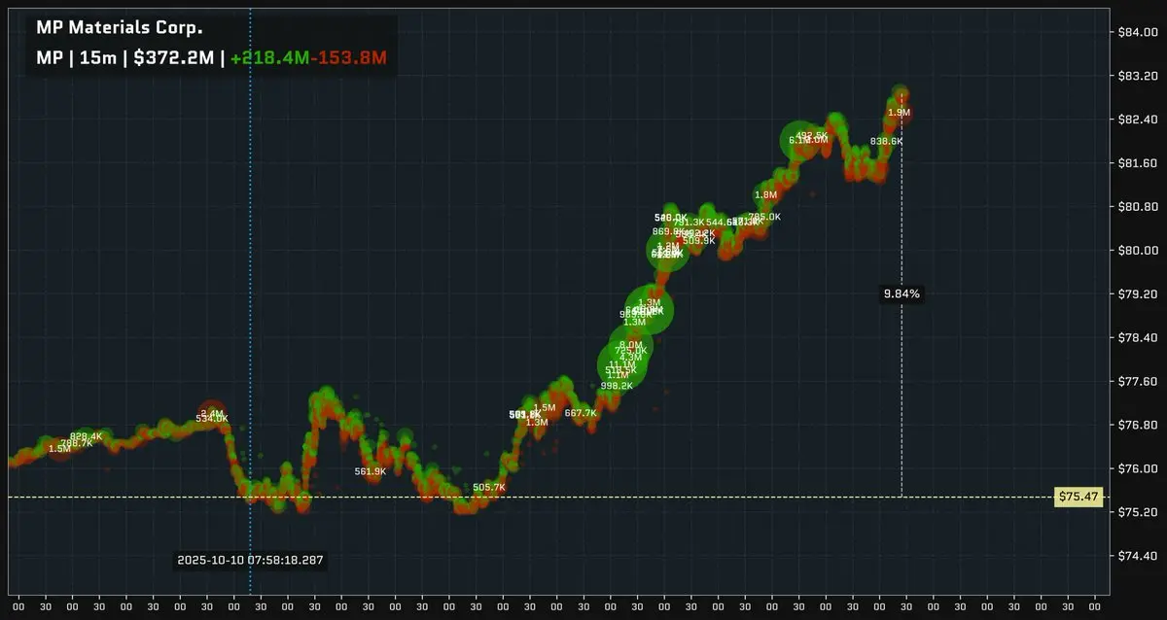The width and height of the screenshot is (1167, 620).
Task: Click the $77.60 price axis label
Action: point(1136,382)
